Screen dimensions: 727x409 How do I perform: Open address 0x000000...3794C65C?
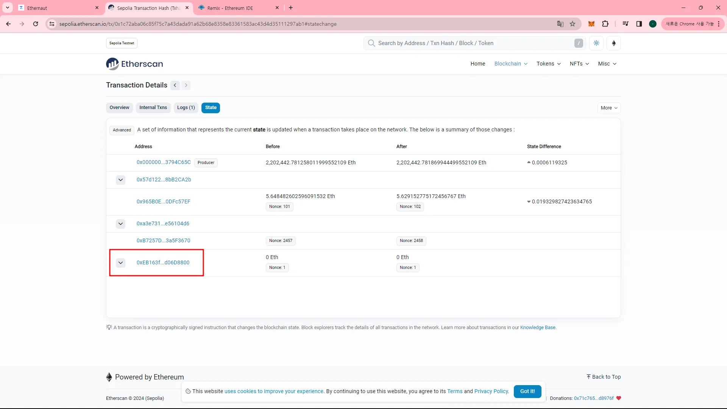[164, 162]
